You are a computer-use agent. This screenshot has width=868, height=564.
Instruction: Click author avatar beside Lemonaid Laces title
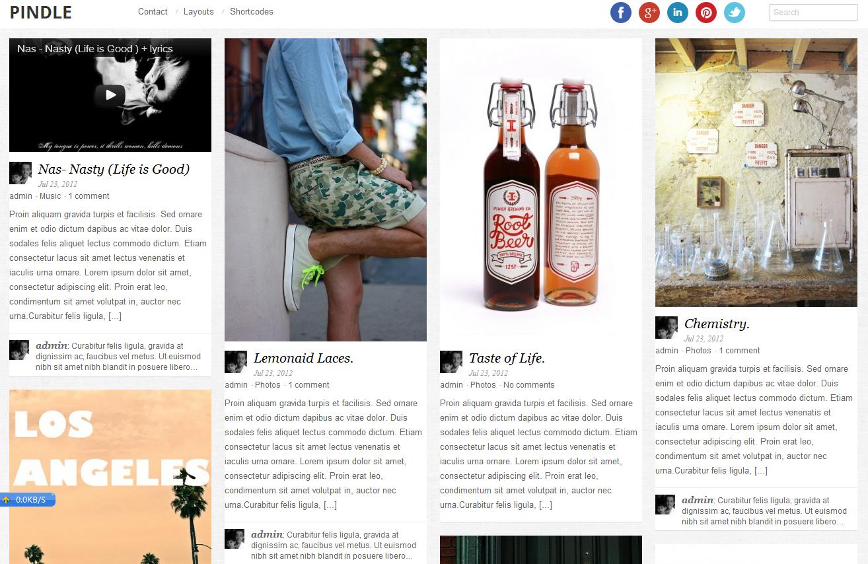tap(235, 362)
